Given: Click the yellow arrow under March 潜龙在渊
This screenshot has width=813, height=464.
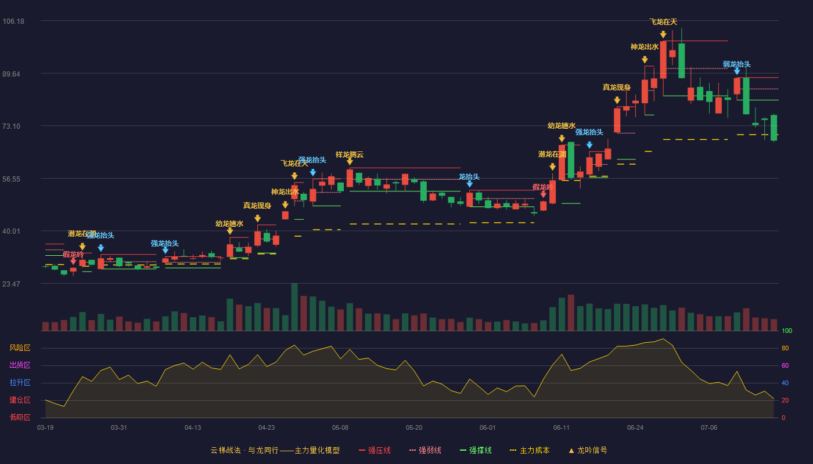Looking at the screenshot, I should (x=82, y=246).
